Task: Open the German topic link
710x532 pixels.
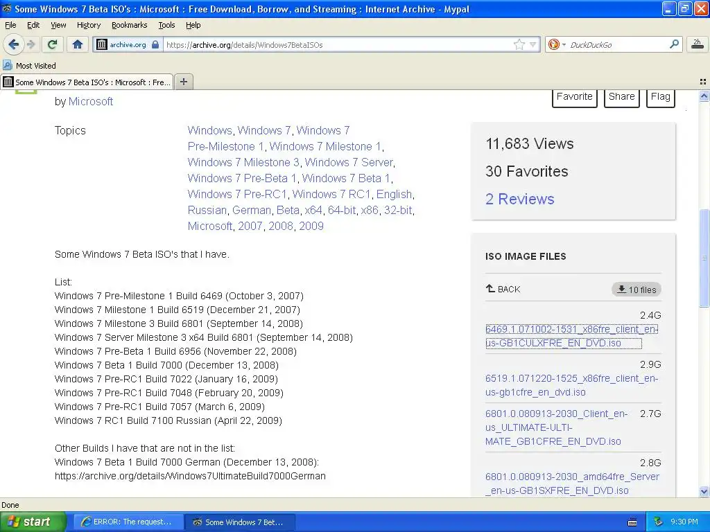Action: (252, 210)
